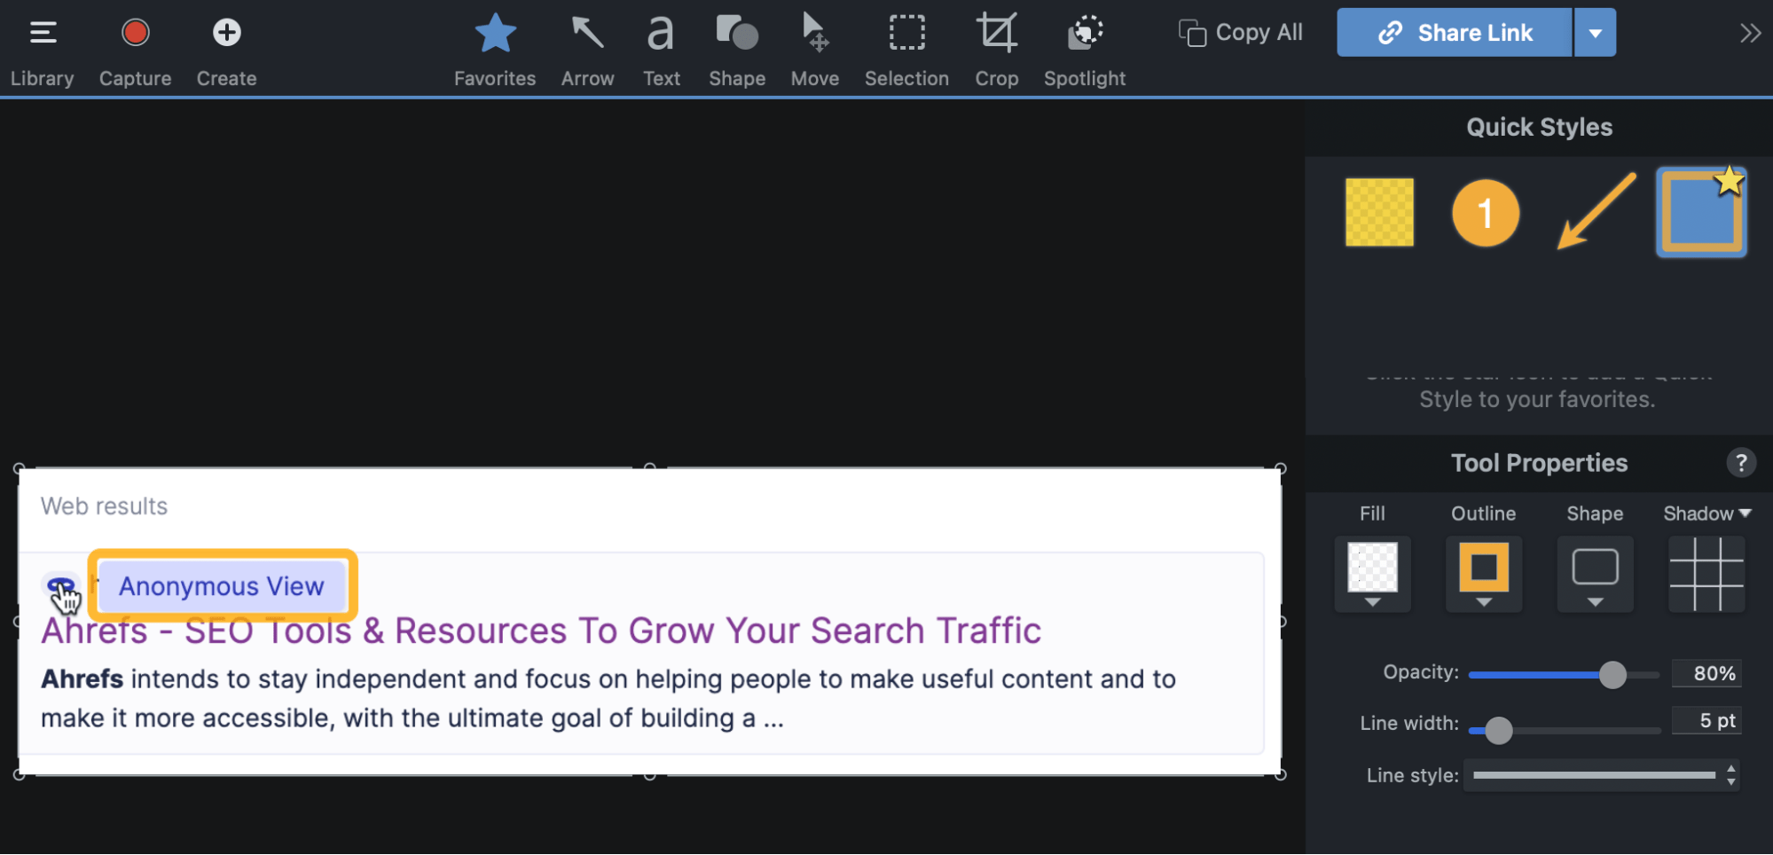Viewport: 1773px width, 855px height.
Task: Open the Library
Action: click(x=42, y=51)
